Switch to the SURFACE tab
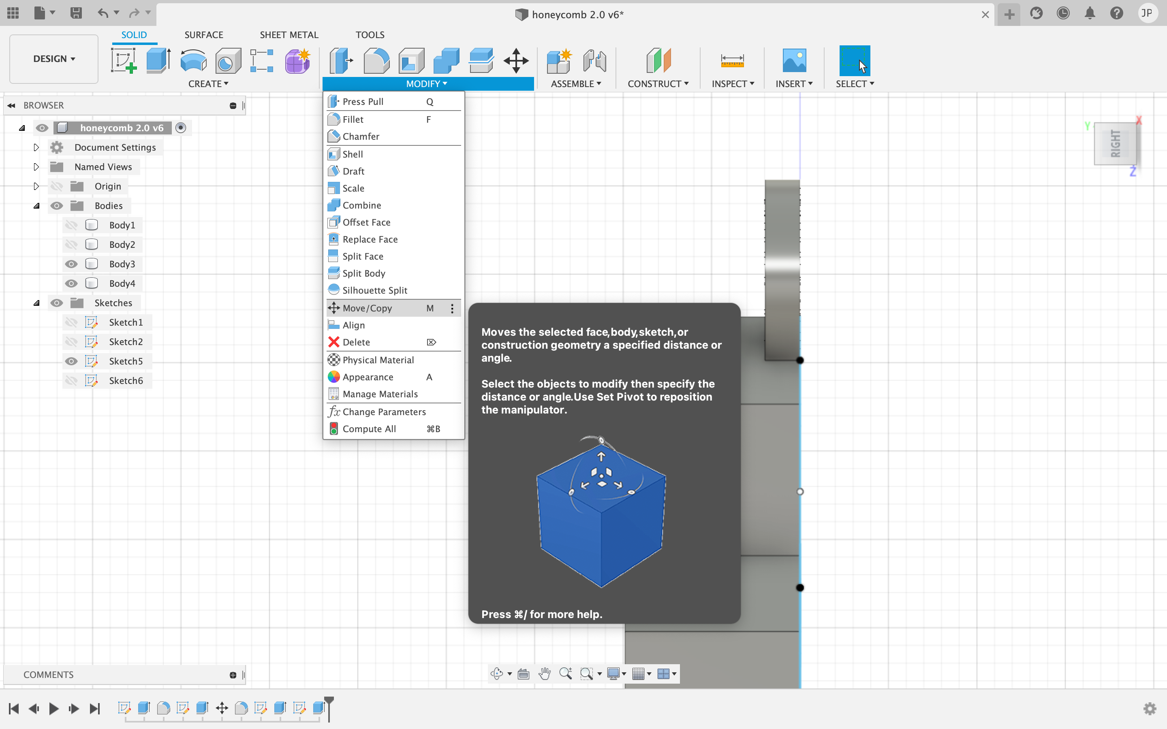 [203, 35]
